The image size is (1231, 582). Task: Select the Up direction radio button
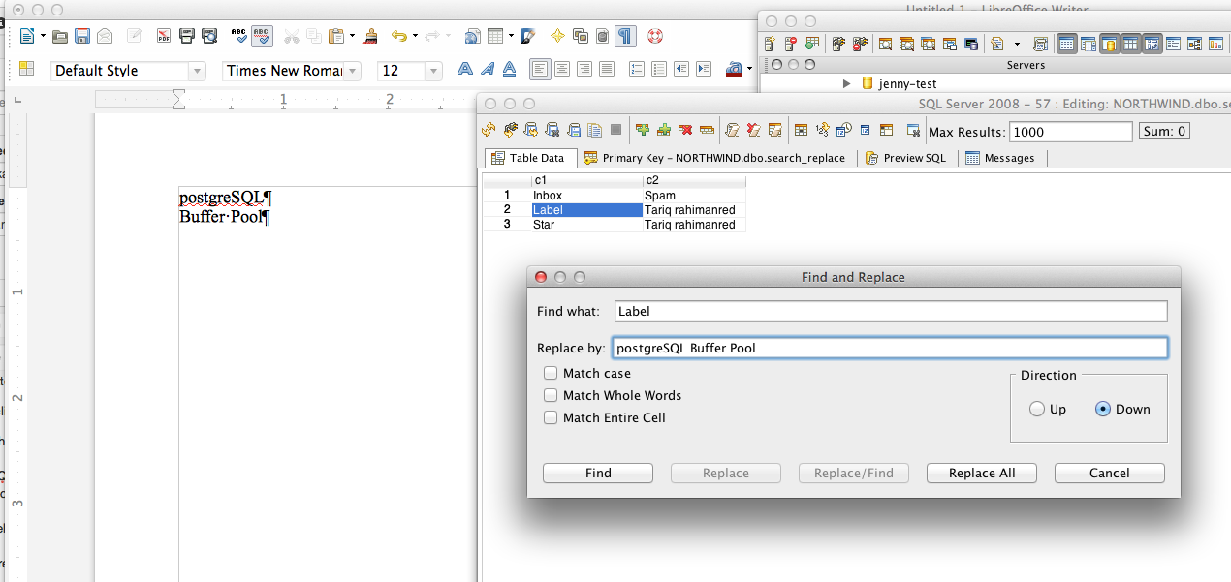pyautogui.click(x=1037, y=409)
